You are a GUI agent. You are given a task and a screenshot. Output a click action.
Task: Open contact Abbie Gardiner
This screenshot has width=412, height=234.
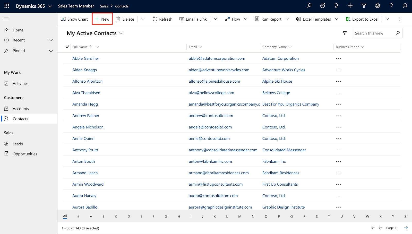(x=86, y=58)
